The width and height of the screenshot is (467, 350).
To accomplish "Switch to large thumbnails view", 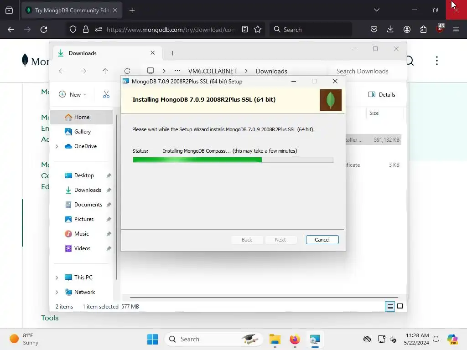I will [x=400, y=306].
